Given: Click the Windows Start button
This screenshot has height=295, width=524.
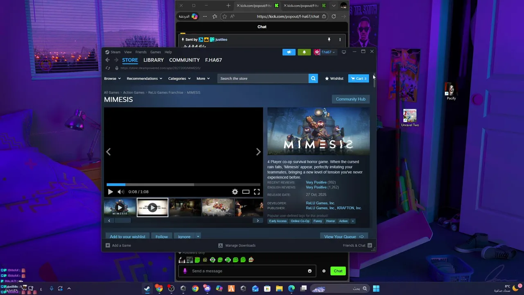Looking at the screenshot, I should 376,288.
